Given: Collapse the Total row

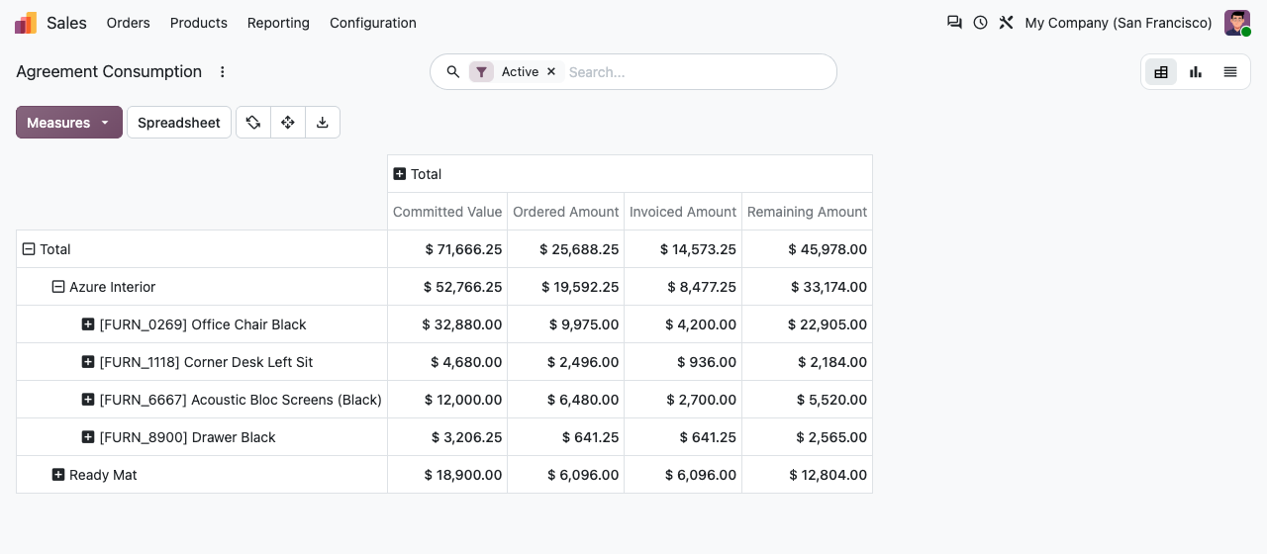Looking at the screenshot, I should pos(29,249).
